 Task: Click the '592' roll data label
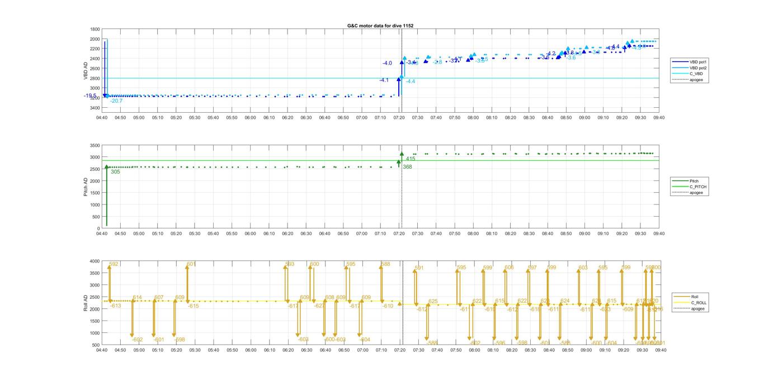pyautogui.click(x=114, y=264)
